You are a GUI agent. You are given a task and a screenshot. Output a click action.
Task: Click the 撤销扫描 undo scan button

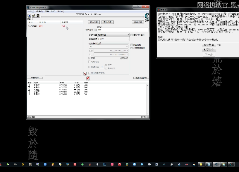coord(138,22)
